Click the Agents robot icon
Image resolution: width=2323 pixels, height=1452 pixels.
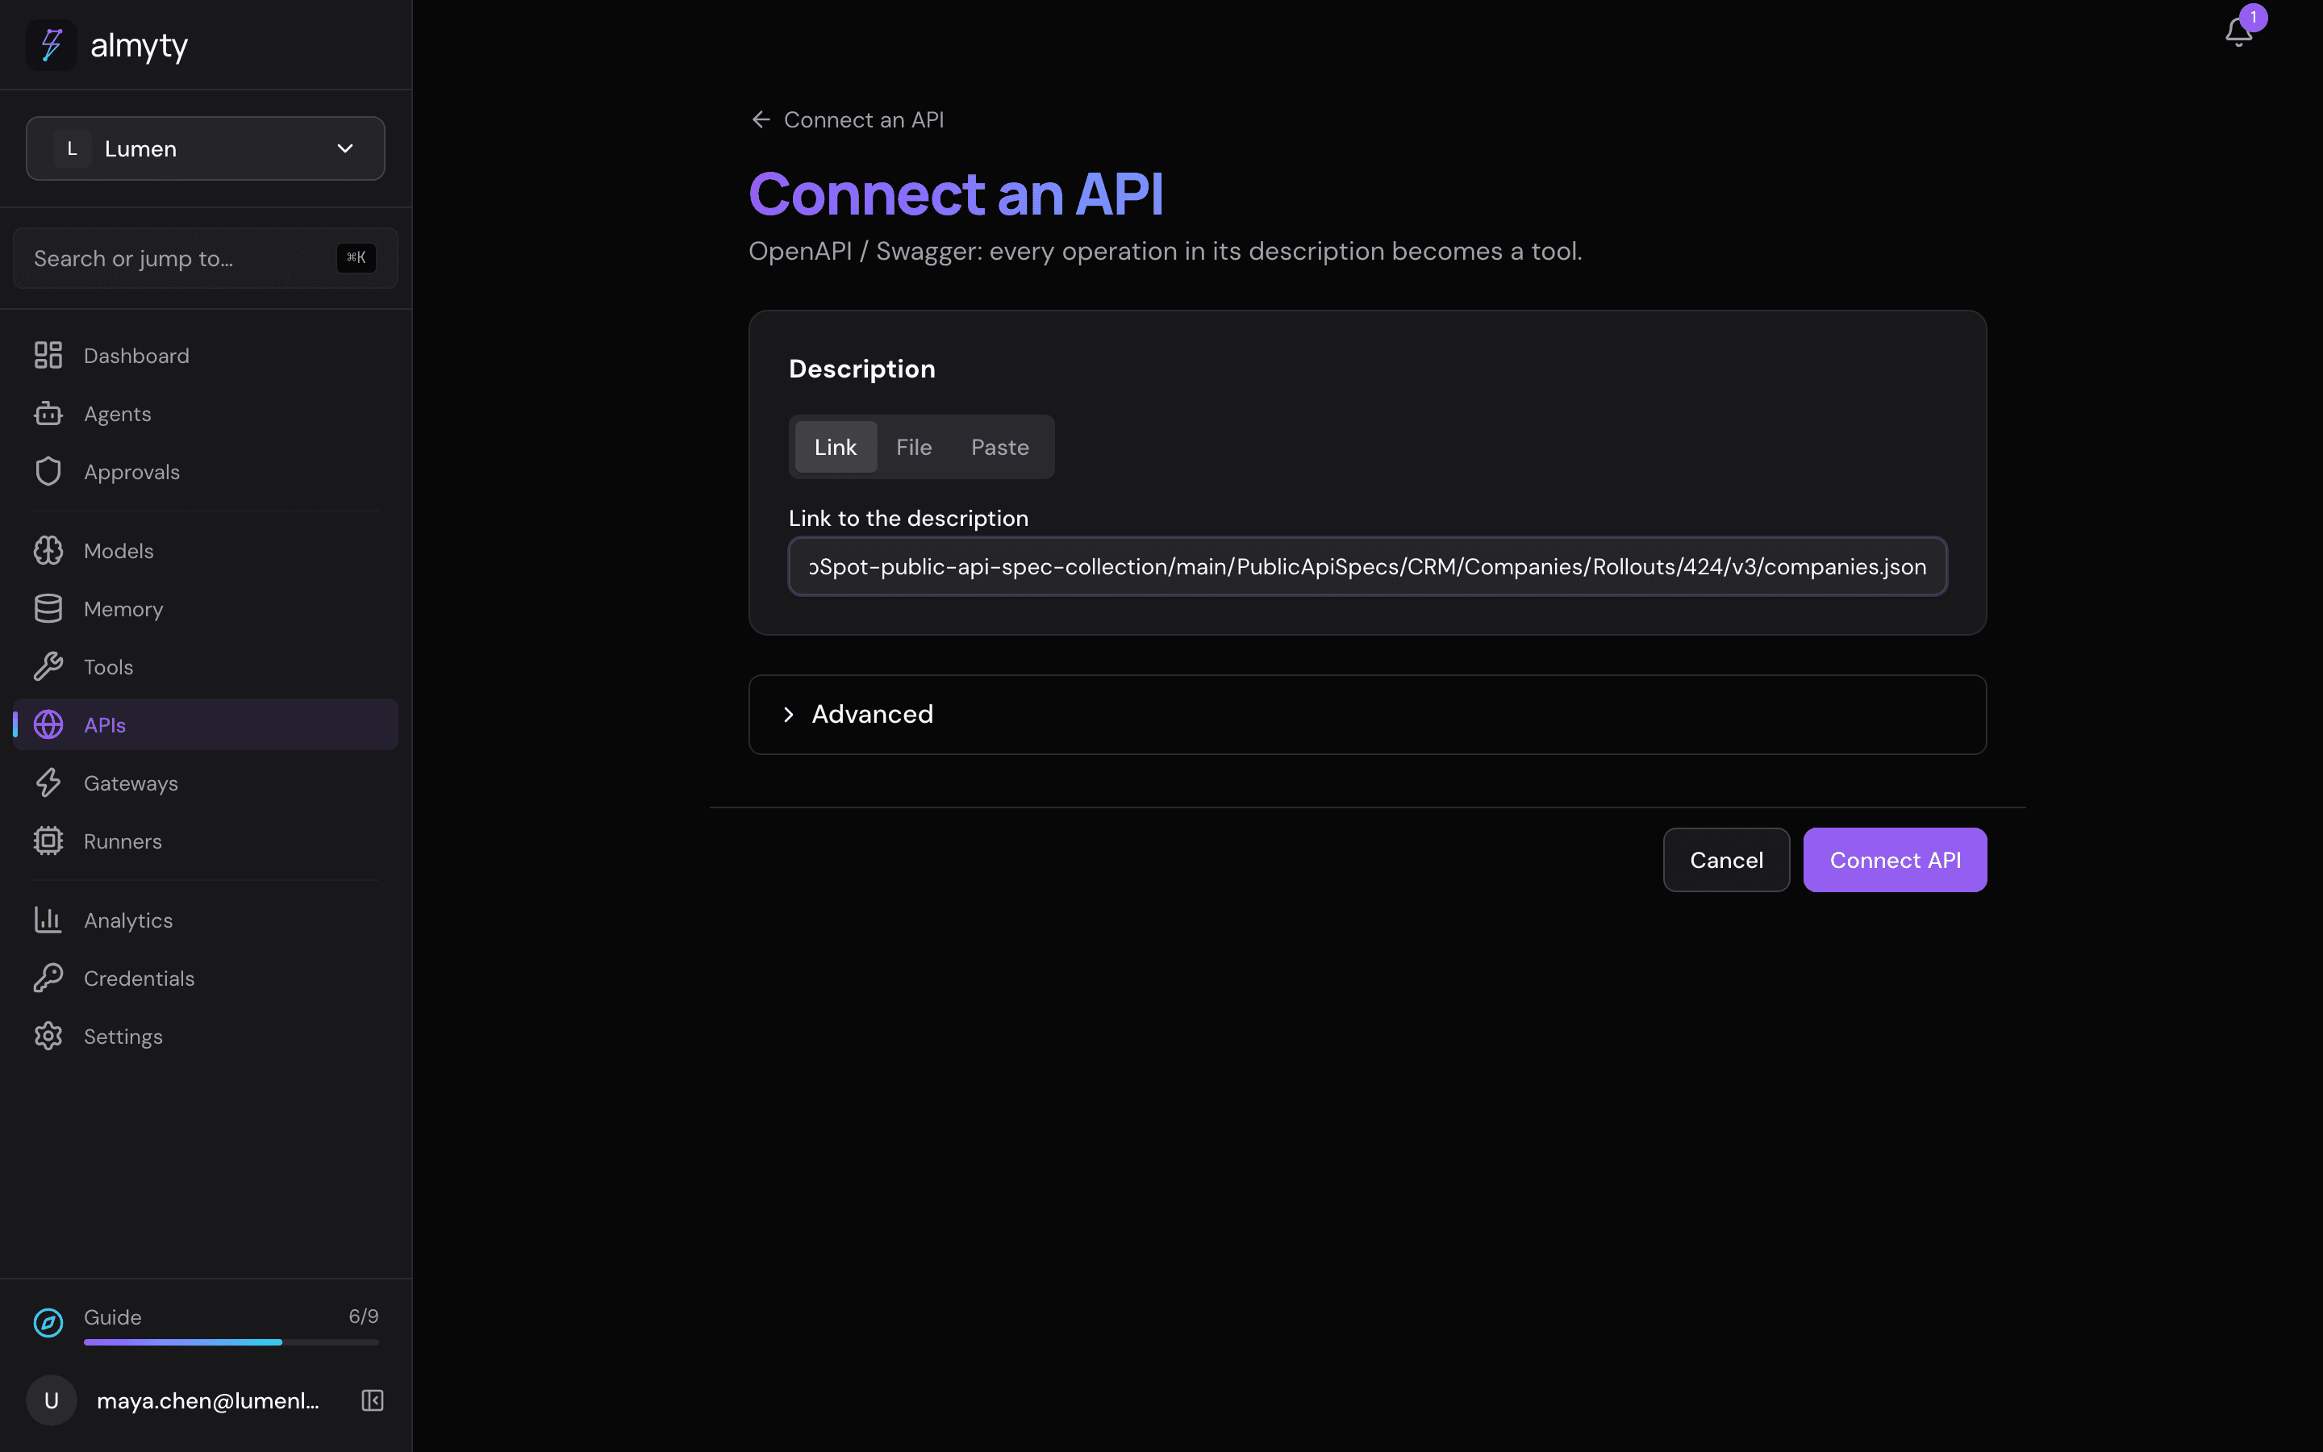click(48, 414)
